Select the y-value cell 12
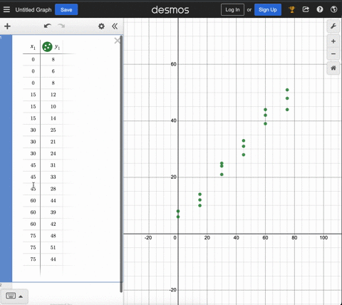 [x=53, y=95]
